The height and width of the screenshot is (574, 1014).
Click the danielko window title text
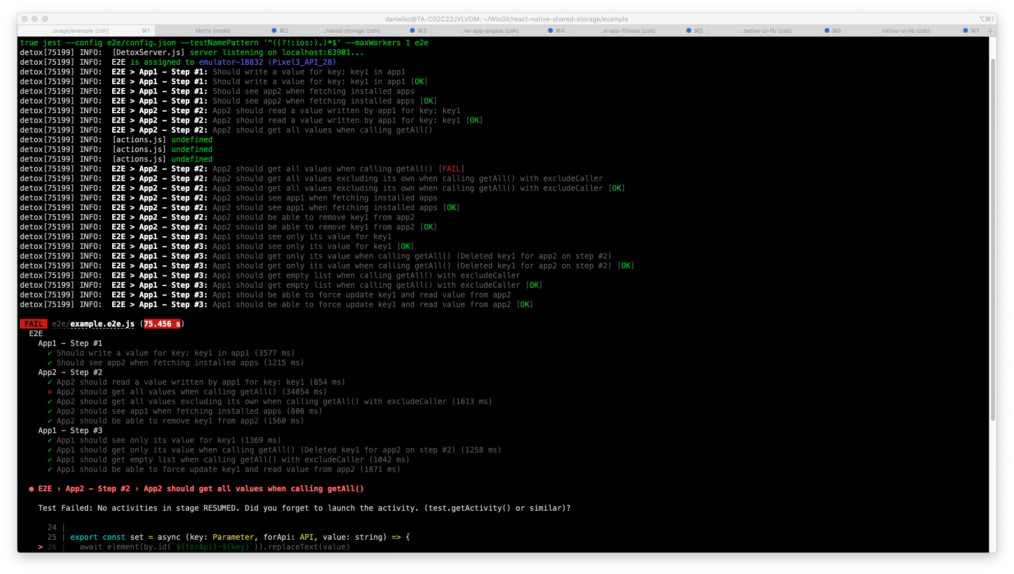tap(507, 19)
